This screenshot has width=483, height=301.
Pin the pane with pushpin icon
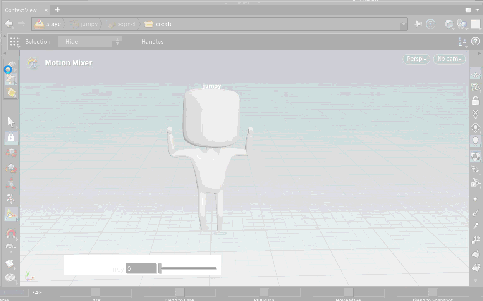coord(418,24)
